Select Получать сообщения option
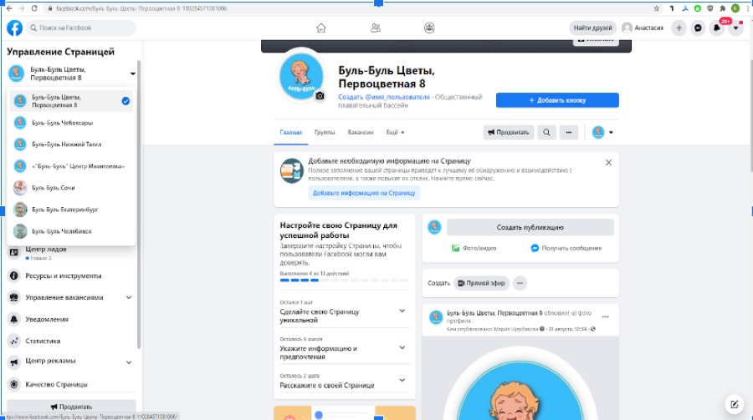The image size is (753, 420). point(566,248)
